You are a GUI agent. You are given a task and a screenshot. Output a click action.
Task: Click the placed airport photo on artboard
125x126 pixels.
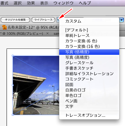pyautogui.click(x=36, y=85)
